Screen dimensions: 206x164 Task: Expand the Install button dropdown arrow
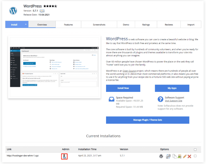click(26, 24)
